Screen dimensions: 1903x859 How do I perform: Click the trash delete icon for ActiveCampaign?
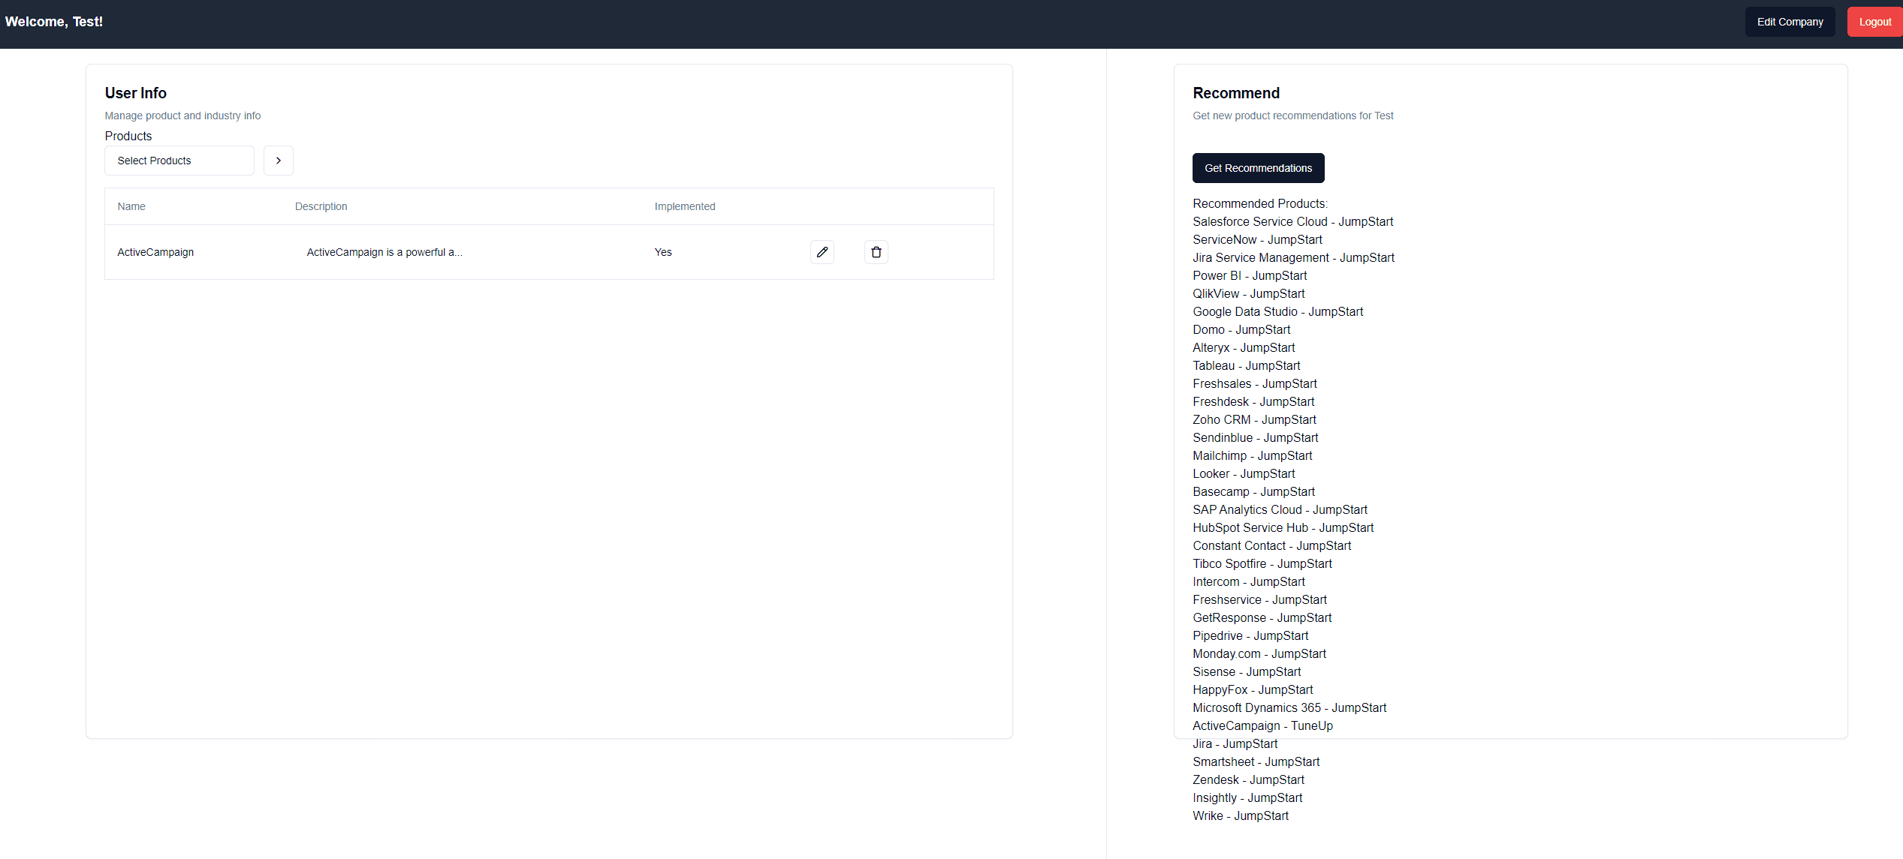tap(876, 252)
